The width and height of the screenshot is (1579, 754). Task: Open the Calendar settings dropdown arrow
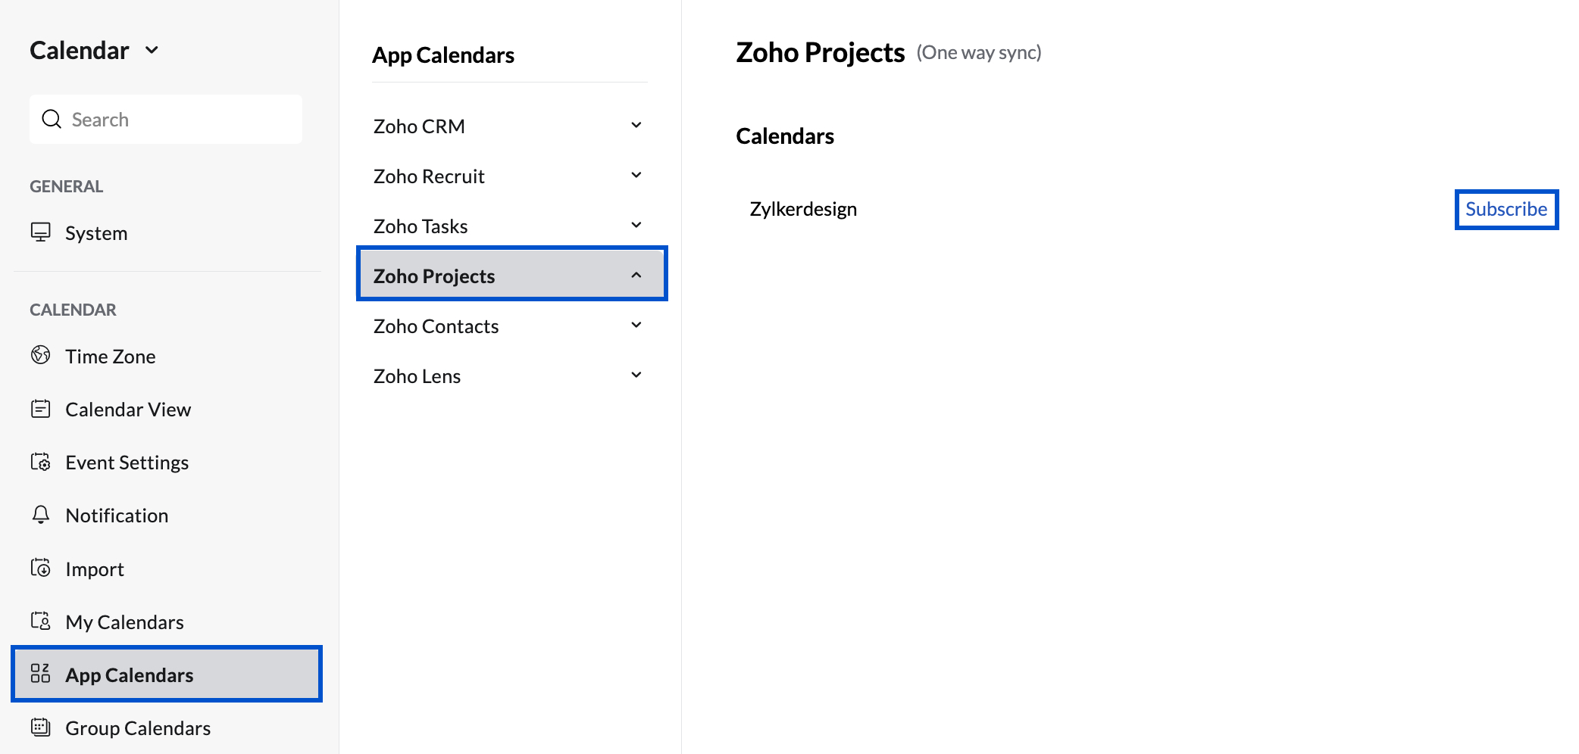tap(152, 50)
